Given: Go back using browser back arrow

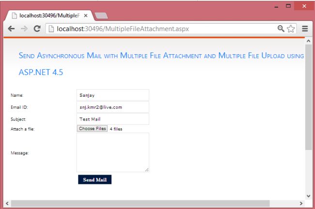Looking at the screenshot, I should click(11, 29).
